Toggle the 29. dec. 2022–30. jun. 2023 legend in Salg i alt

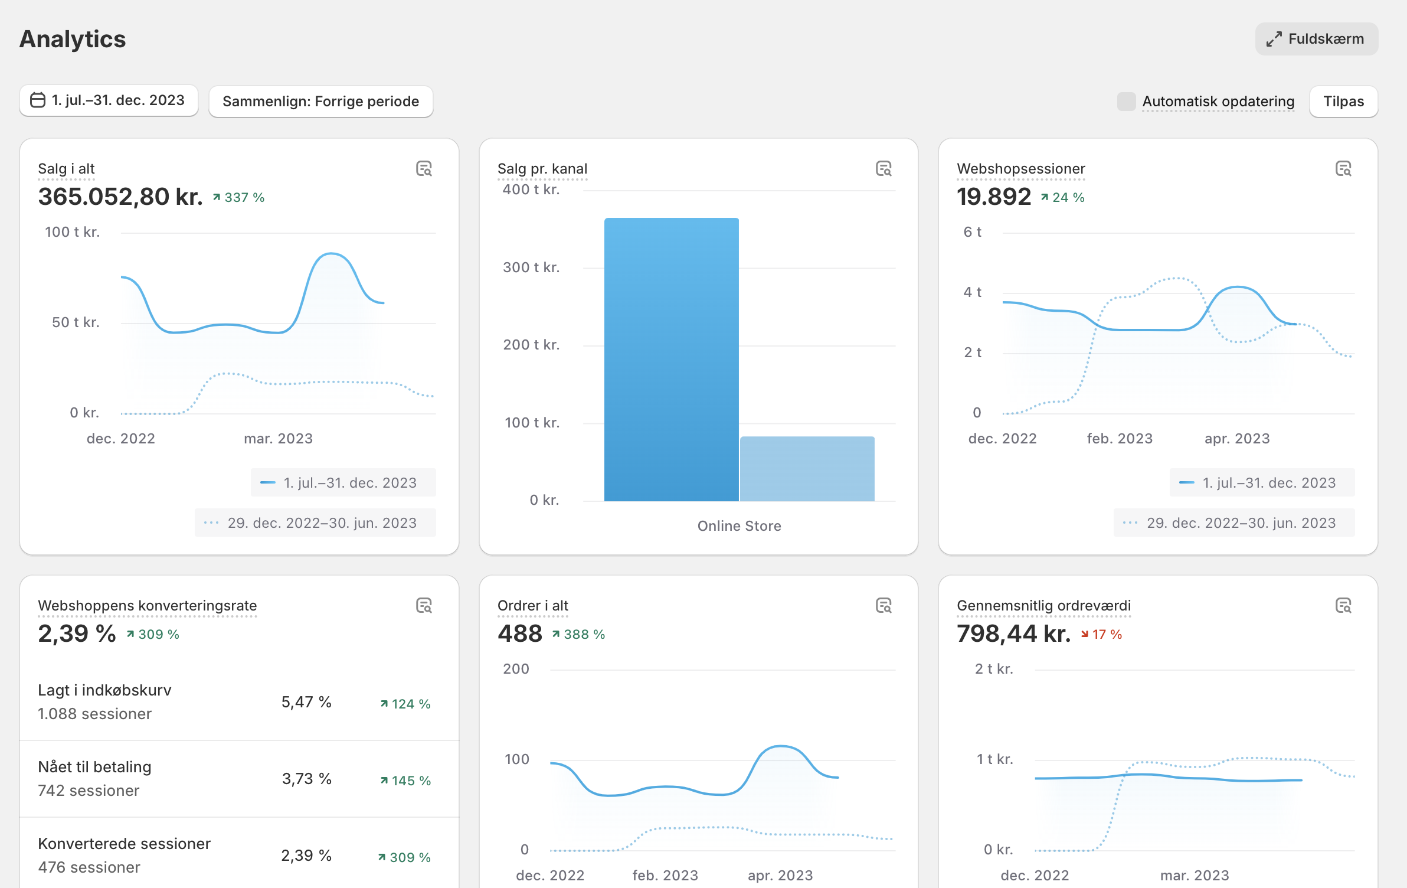(315, 523)
